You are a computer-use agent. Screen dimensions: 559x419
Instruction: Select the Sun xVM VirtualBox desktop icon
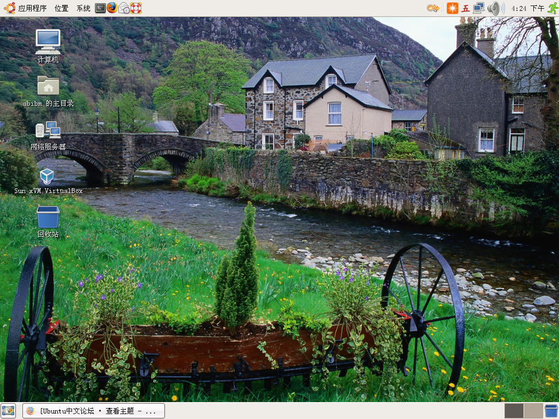[x=48, y=181]
